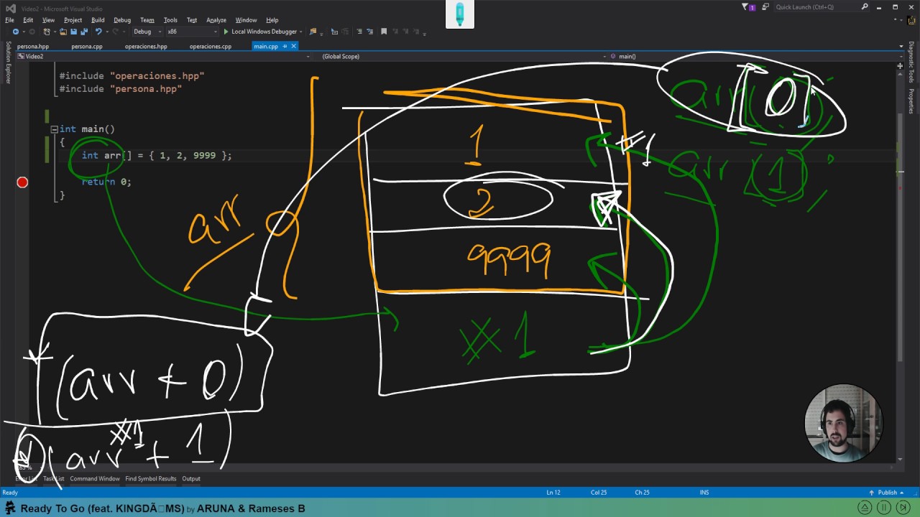
Task: Click the Find in Files toolbar icon
Action: click(x=313, y=32)
